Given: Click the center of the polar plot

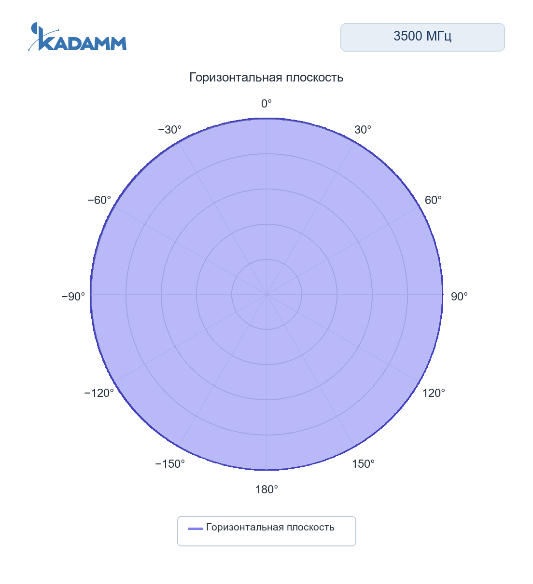Looking at the screenshot, I should [266, 294].
